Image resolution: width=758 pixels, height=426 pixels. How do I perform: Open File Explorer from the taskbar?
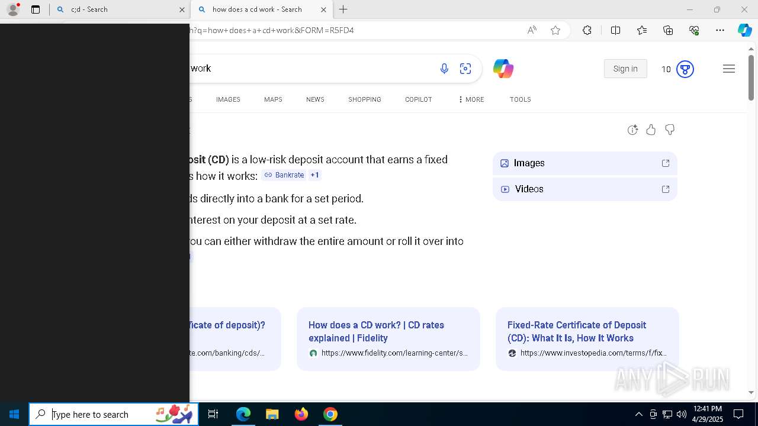tap(272, 414)
